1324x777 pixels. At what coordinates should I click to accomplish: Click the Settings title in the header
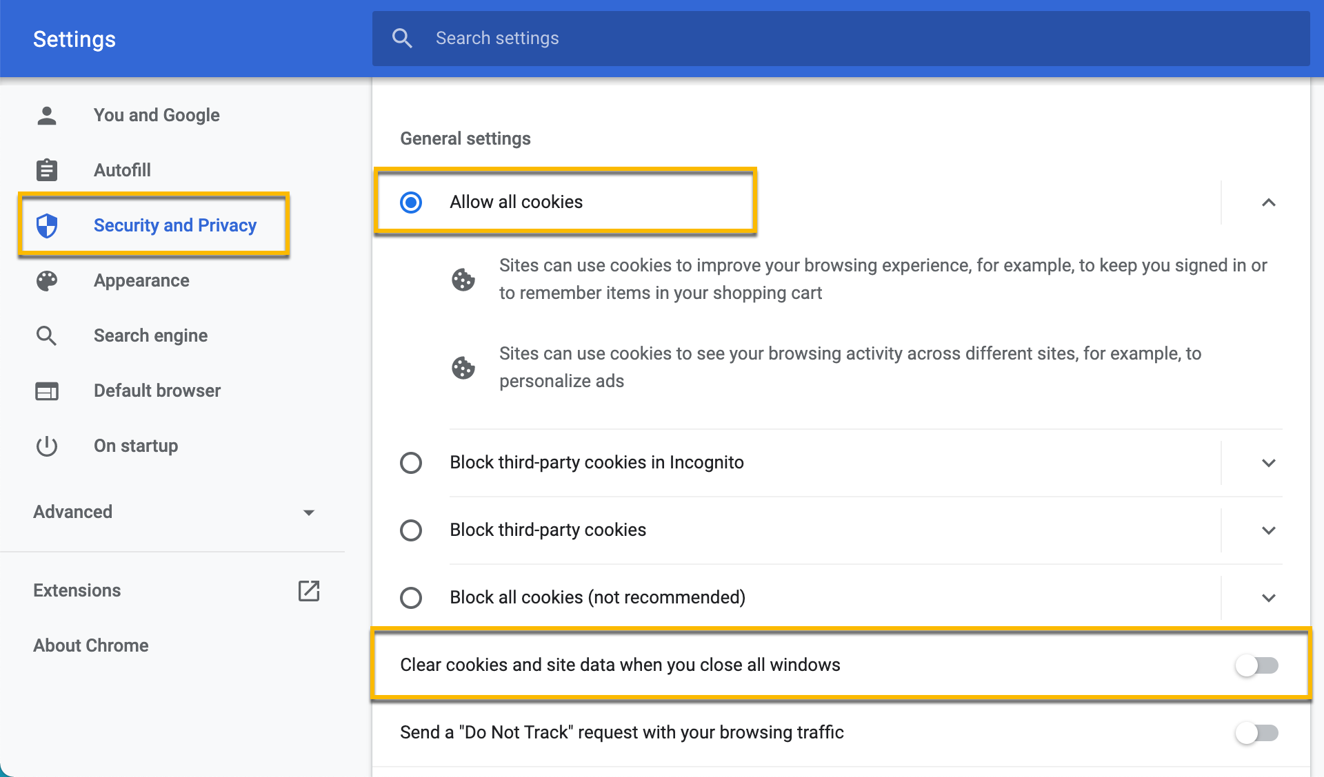point(74,39)
